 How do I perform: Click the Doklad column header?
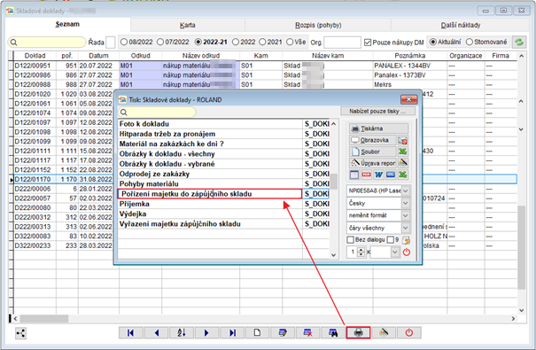[x=35, y=56]
